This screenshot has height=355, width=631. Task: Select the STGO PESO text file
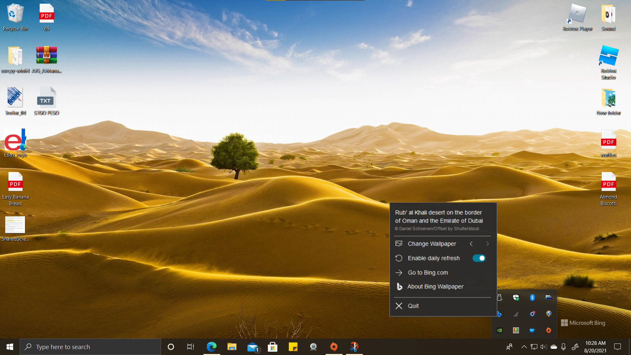pyautogui.click(x=47, y=101)
